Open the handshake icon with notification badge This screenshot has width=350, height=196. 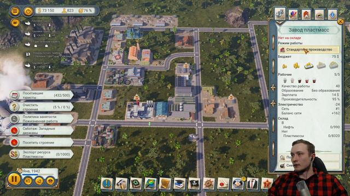(238, 184)
